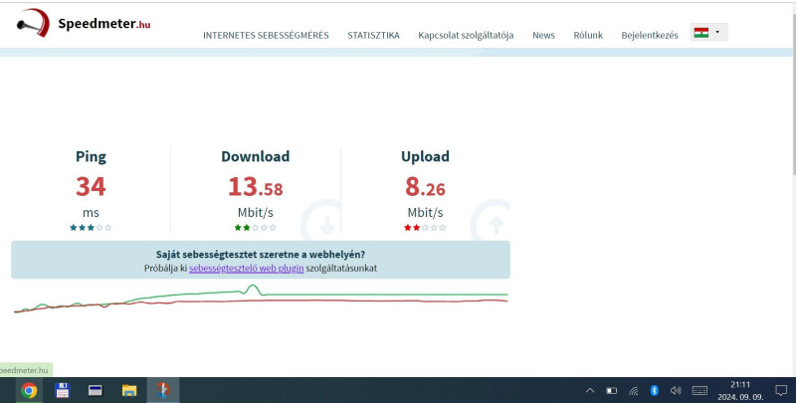Expand the Hungarian flag language dropdown
The height and width of the screenshot is (403, 796).
click(x=708, y=33)
